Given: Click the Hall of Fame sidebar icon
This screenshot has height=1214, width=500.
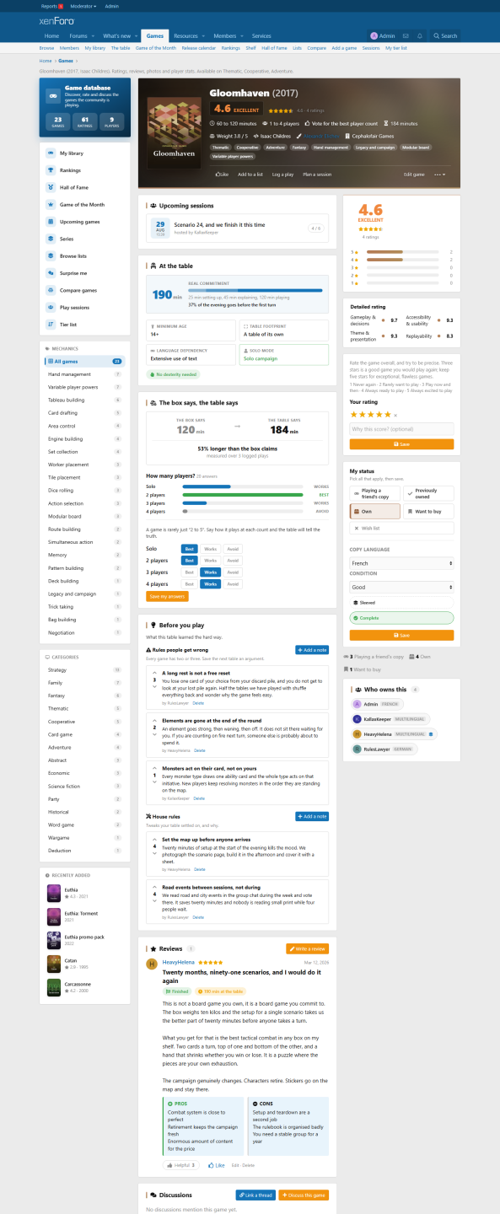Looking at the screenshot, I should tap(51, 187).
